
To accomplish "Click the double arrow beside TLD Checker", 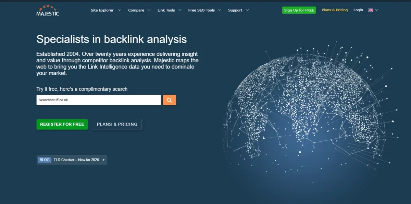I will (x=103, y=160).
